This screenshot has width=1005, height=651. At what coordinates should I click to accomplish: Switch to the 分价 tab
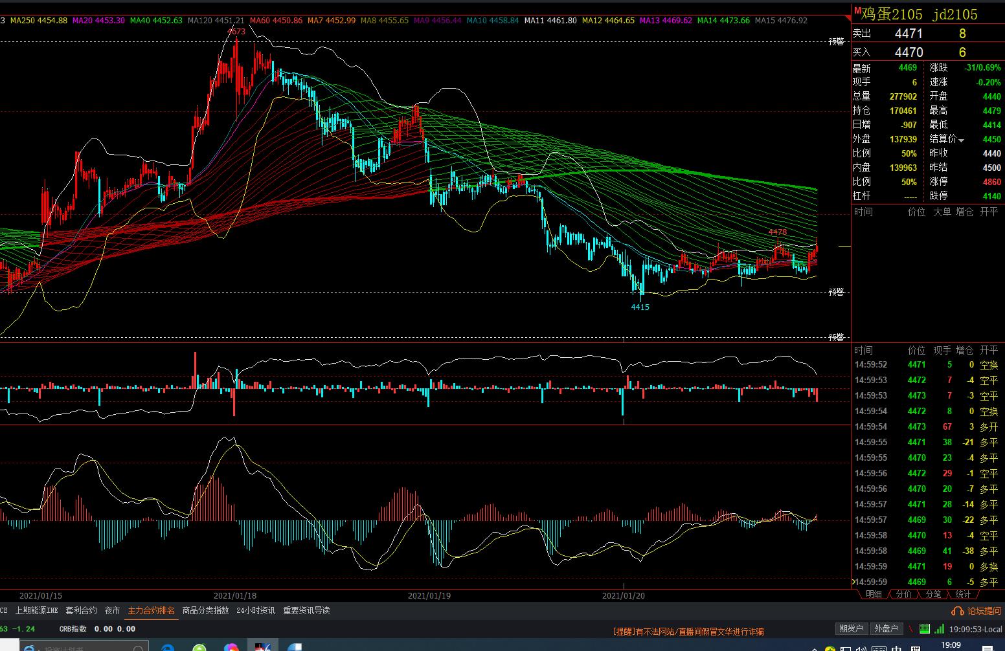[904, 594]
